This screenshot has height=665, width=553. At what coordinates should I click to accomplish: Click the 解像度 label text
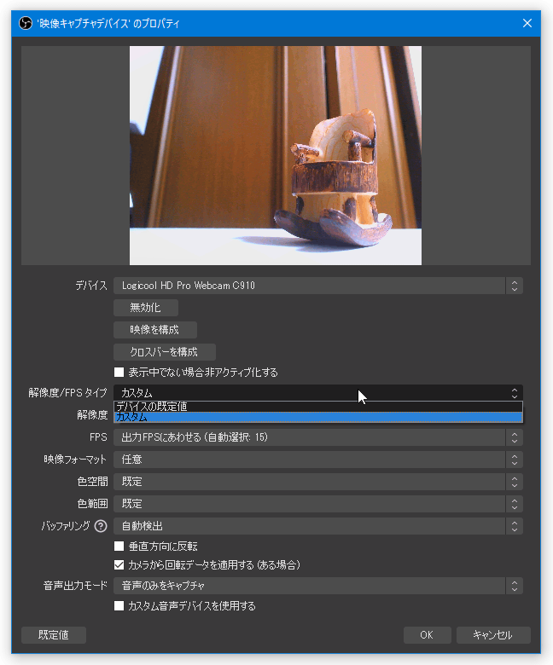click(x=92, y=415)
